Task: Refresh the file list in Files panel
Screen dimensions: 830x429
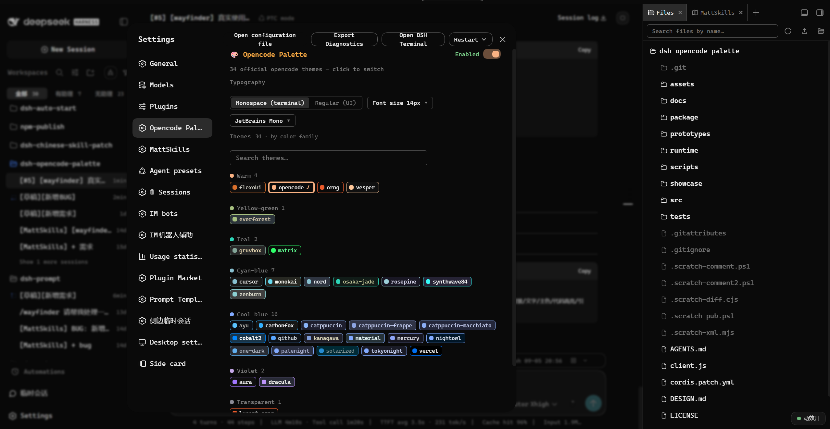Action: (x=788, y=31)
